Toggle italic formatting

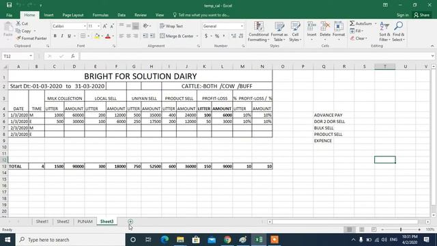point(62,36)
